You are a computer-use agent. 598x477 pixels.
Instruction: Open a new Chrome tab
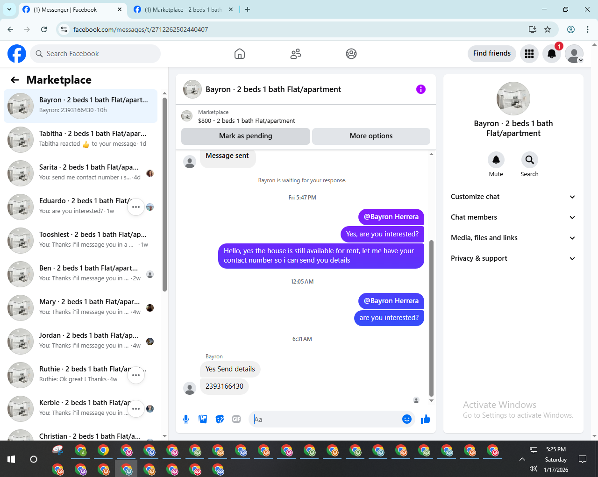248,9
